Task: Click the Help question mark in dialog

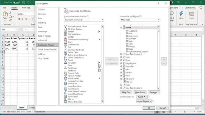Action: point(159,4)
